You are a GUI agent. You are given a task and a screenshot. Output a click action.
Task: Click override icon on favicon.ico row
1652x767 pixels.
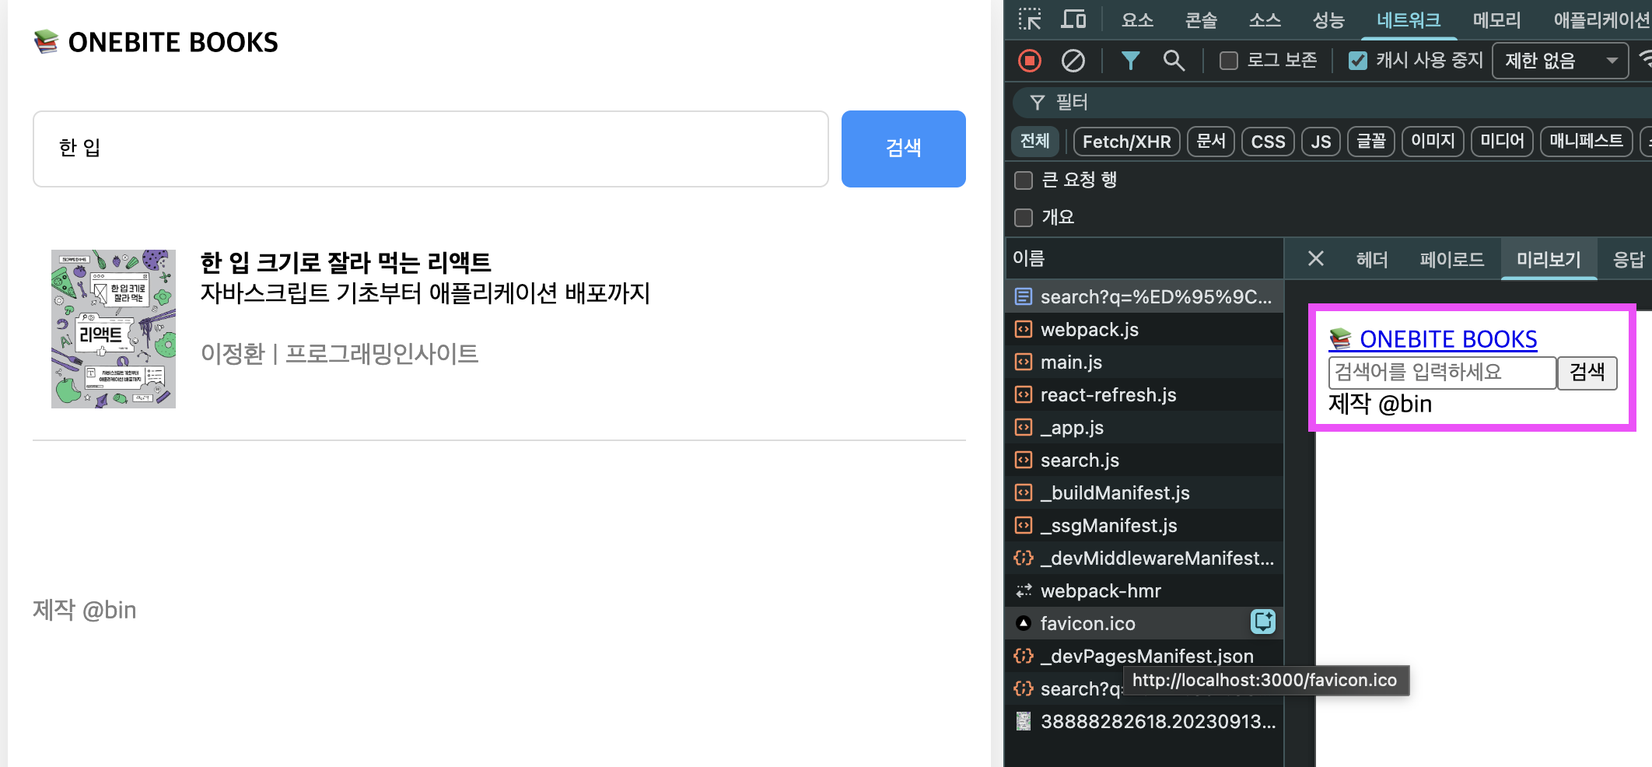tap(1262, 622)
